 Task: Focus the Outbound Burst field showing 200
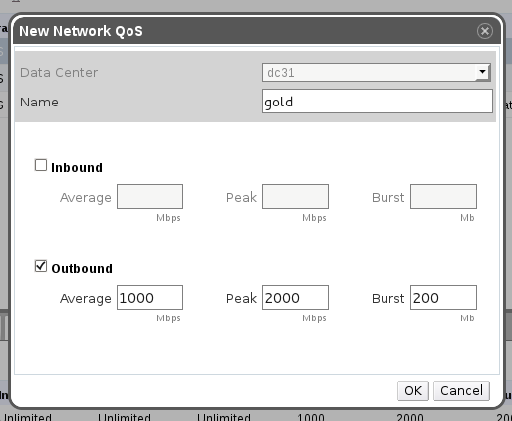coord(443,298)
